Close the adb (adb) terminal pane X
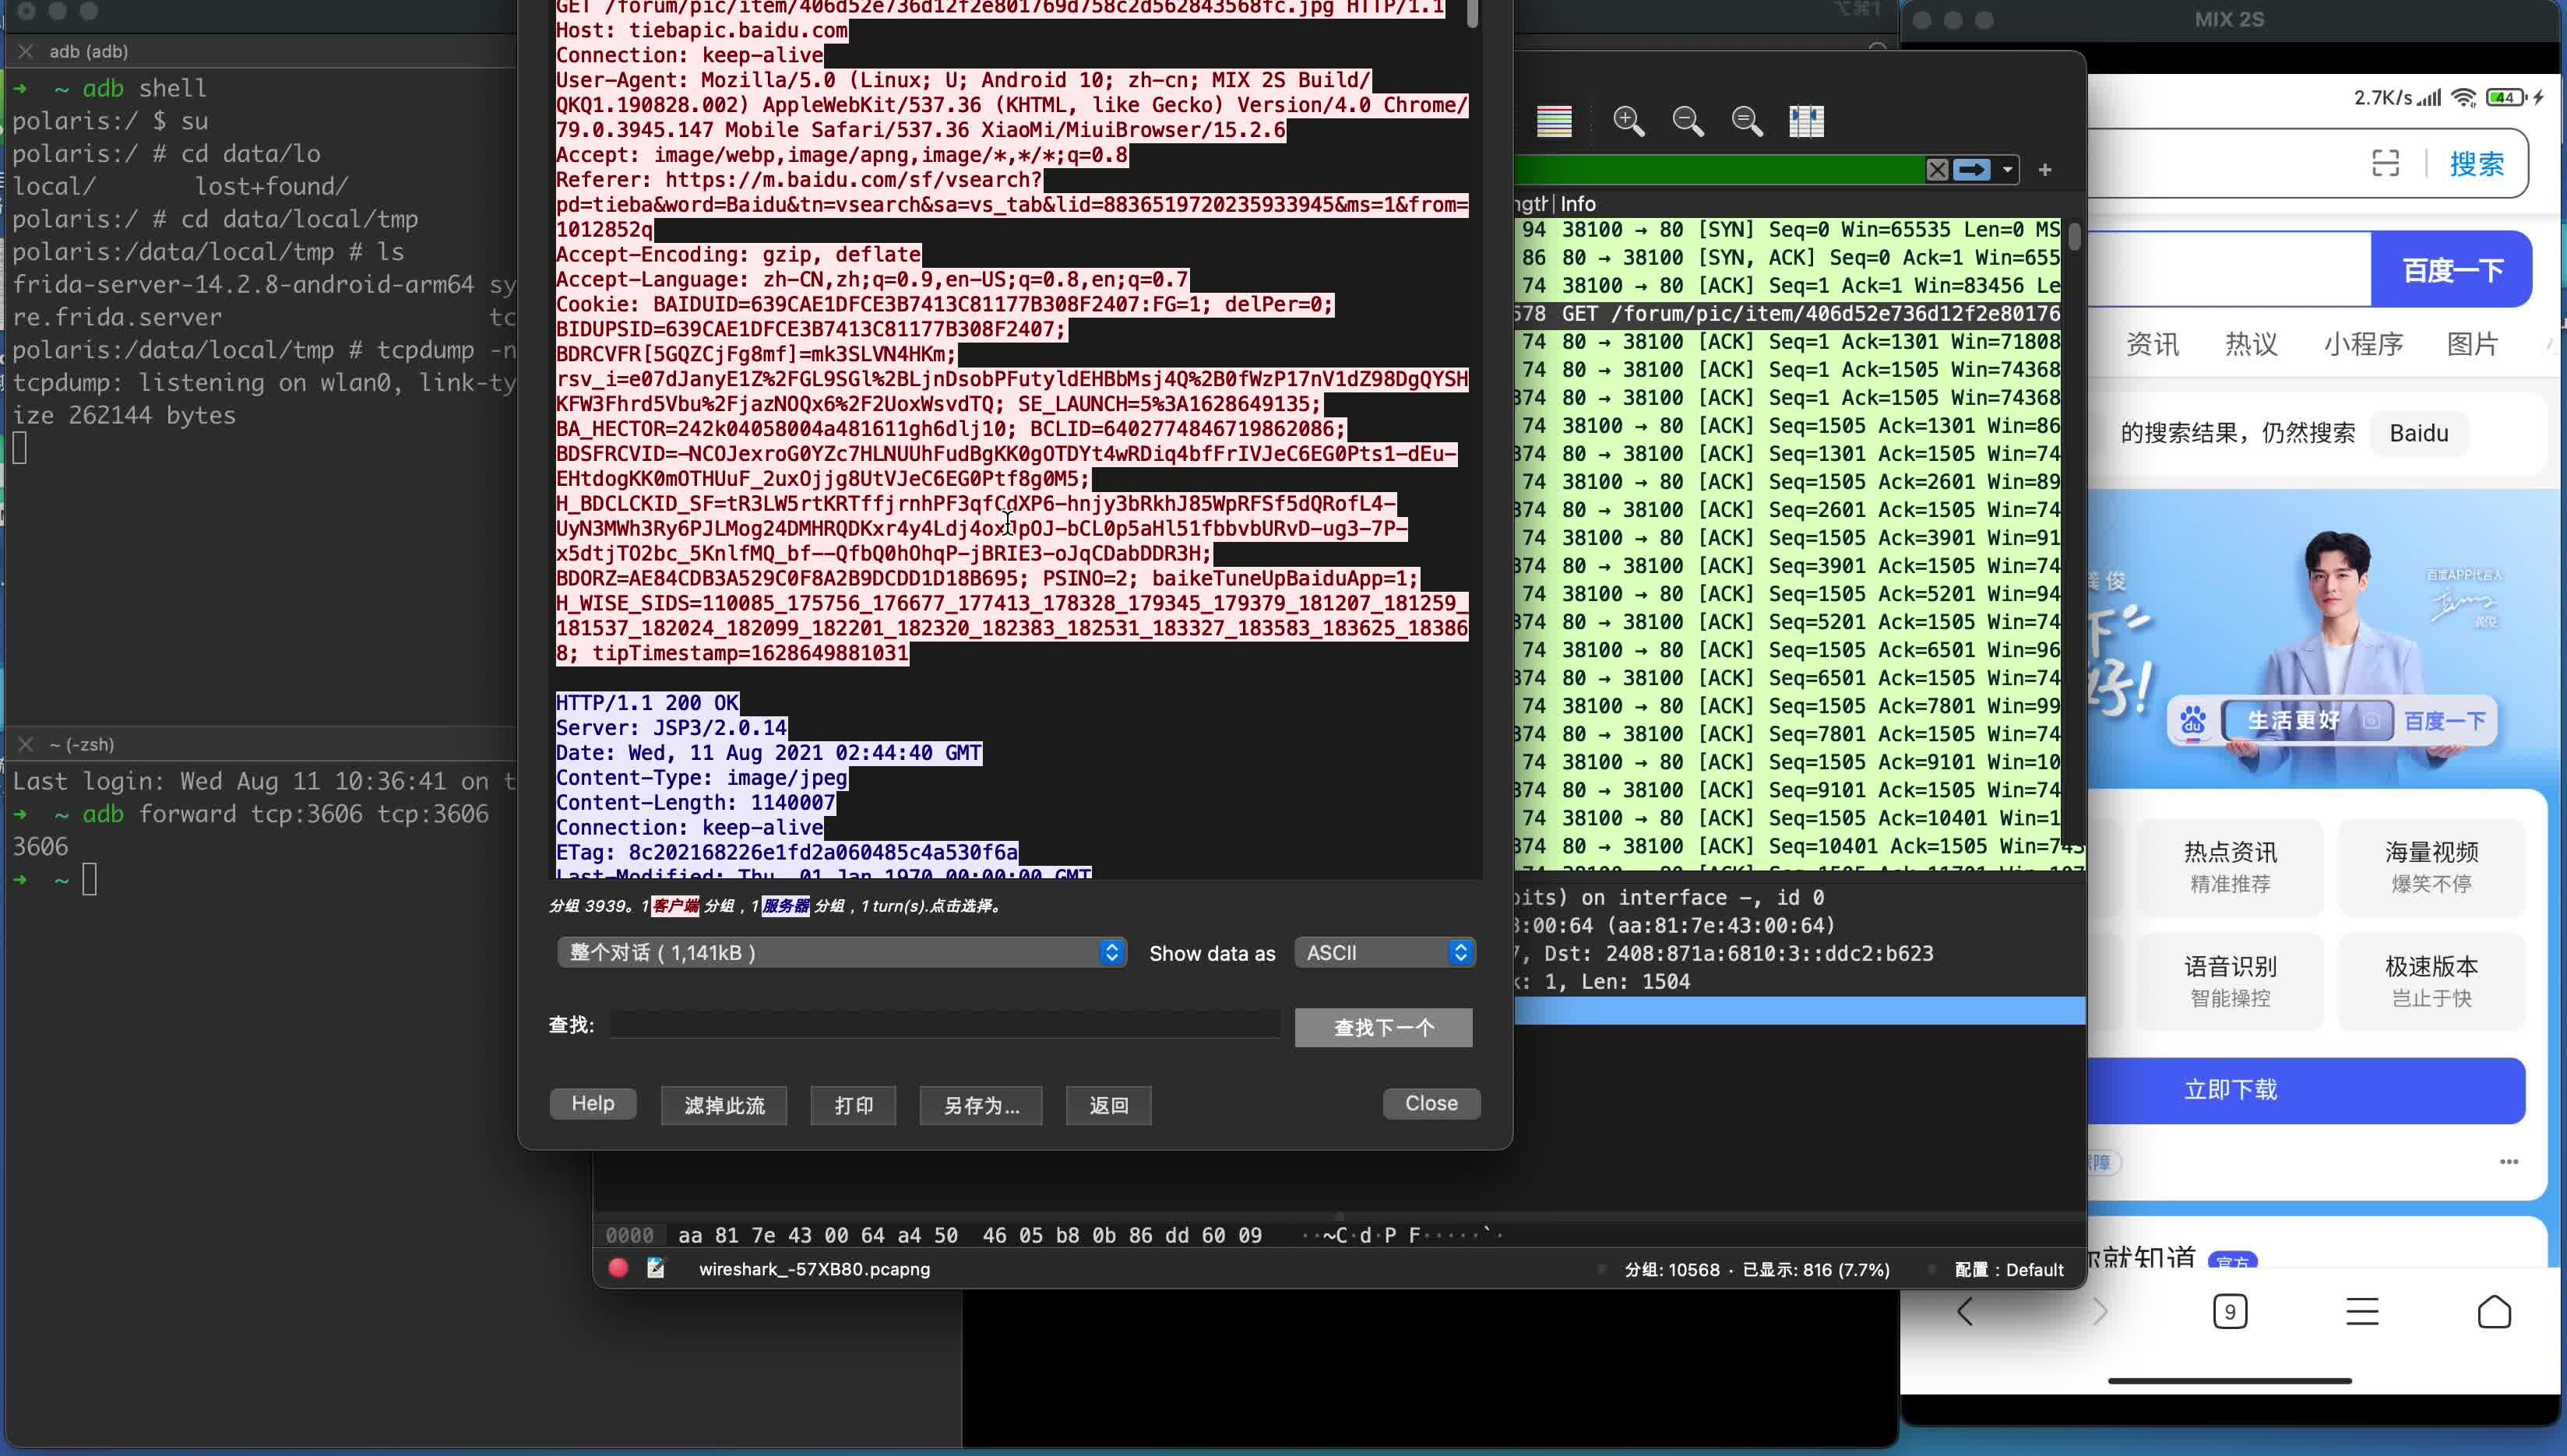 click(x=26, y=51)
